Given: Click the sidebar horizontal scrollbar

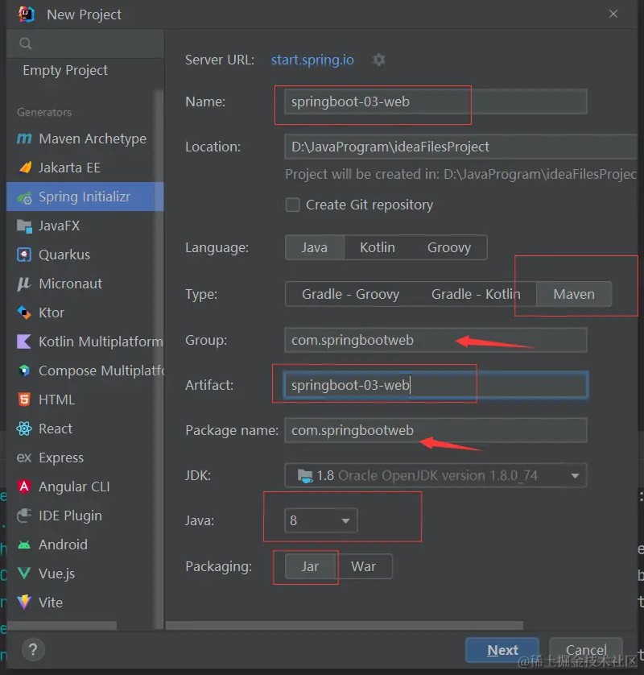Looking at the screenshot, I should 62,626.
